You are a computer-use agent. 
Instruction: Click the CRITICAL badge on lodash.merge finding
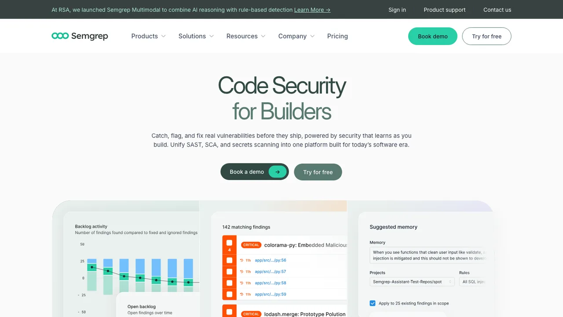pyautogui.click(x=251, y=314)
